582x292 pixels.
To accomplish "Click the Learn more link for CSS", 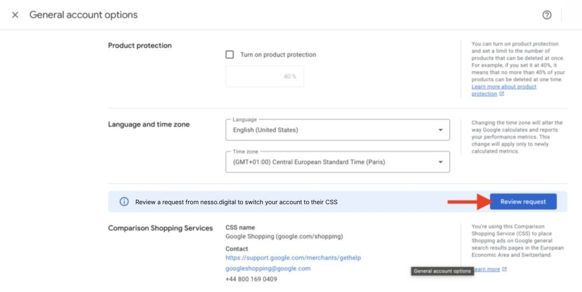I will [487, 269].
